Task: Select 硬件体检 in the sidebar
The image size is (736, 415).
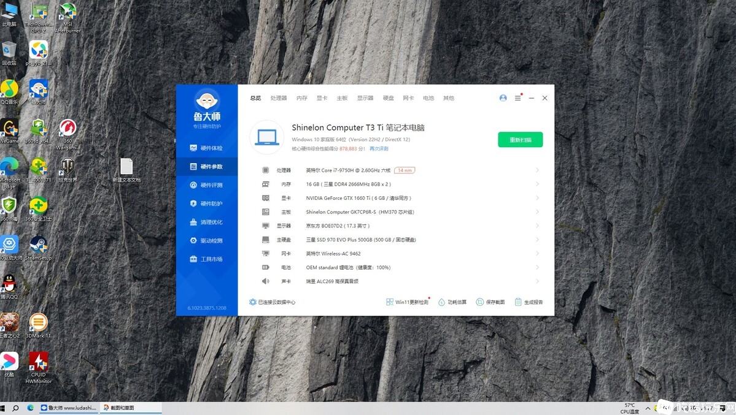Action: click(206, 148)
